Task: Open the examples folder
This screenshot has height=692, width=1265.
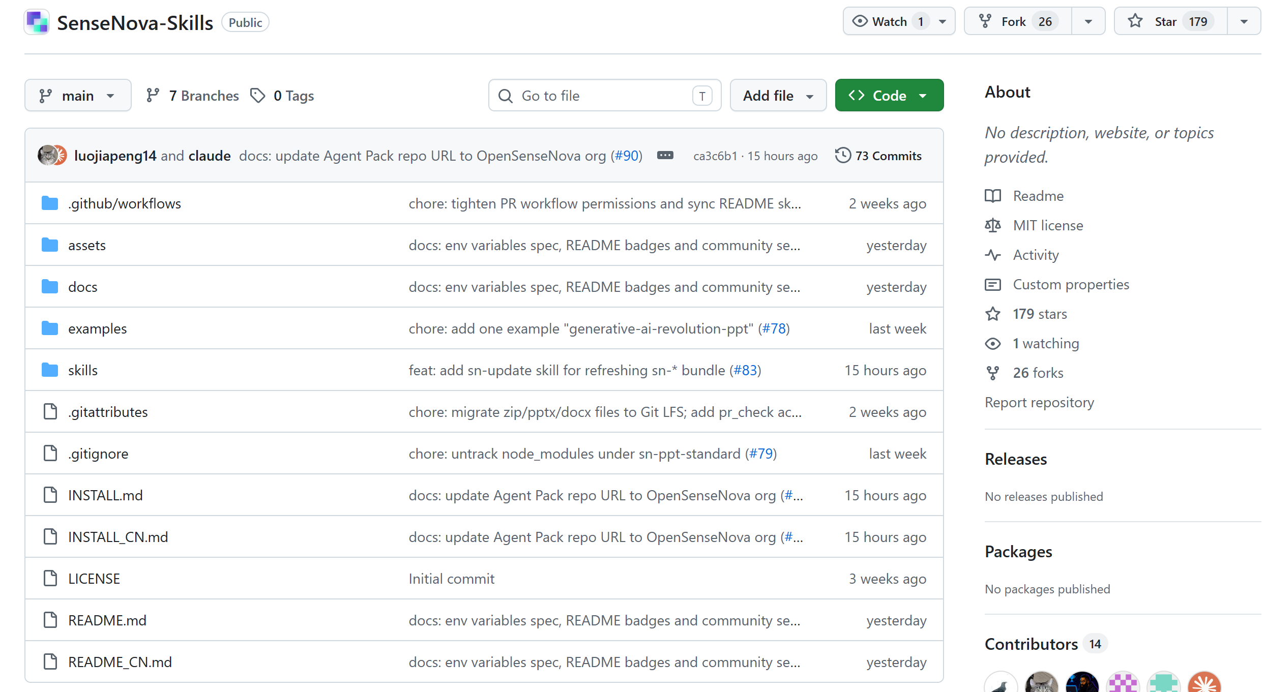Action: pyautogui.click(x=98, y=328)
